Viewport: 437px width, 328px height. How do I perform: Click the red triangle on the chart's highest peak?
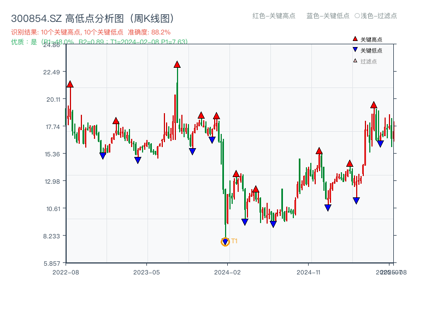coord(177,65)
